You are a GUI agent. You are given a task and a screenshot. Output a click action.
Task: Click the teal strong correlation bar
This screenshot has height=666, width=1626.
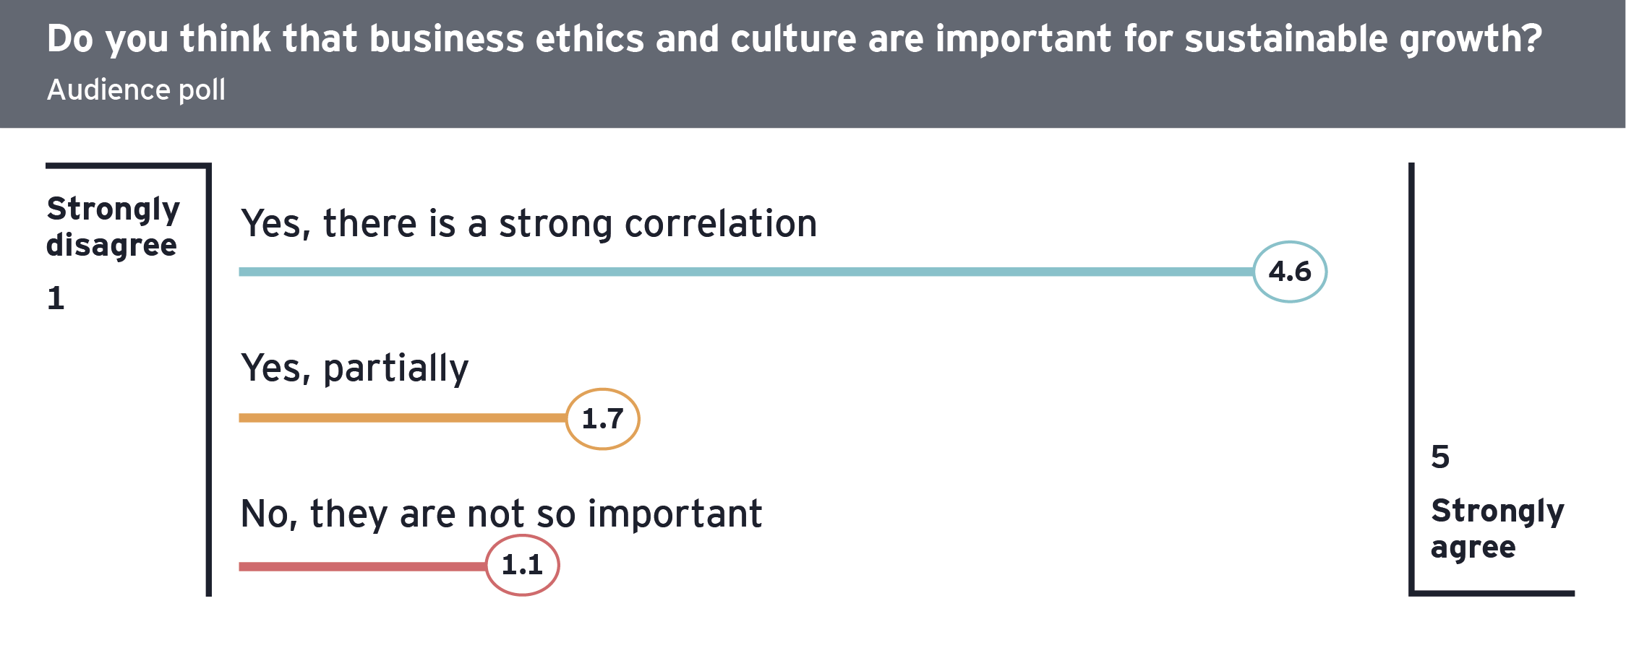[x=746, y=272]
